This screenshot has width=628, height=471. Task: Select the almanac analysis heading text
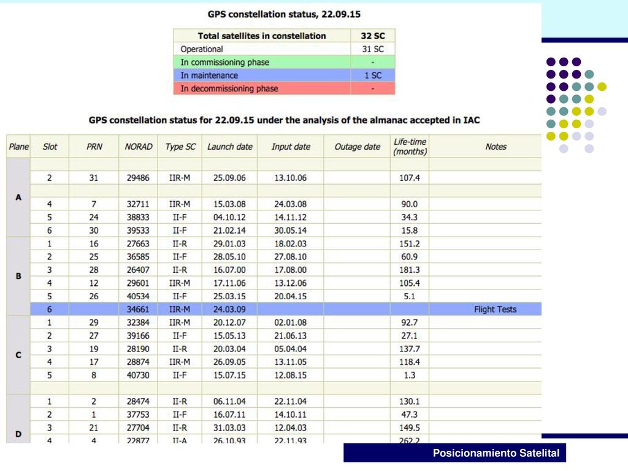284,120
